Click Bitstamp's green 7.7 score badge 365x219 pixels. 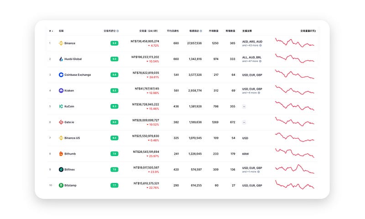point(115,185)
